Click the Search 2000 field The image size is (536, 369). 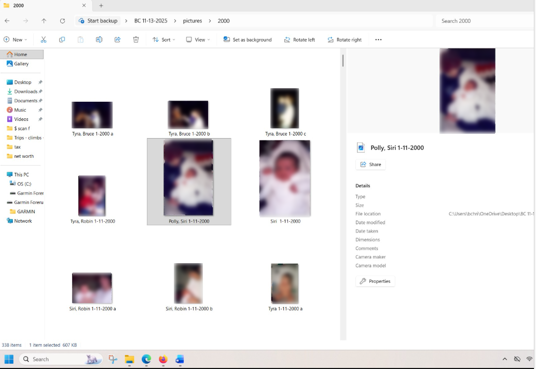click(x=485, y=21)
